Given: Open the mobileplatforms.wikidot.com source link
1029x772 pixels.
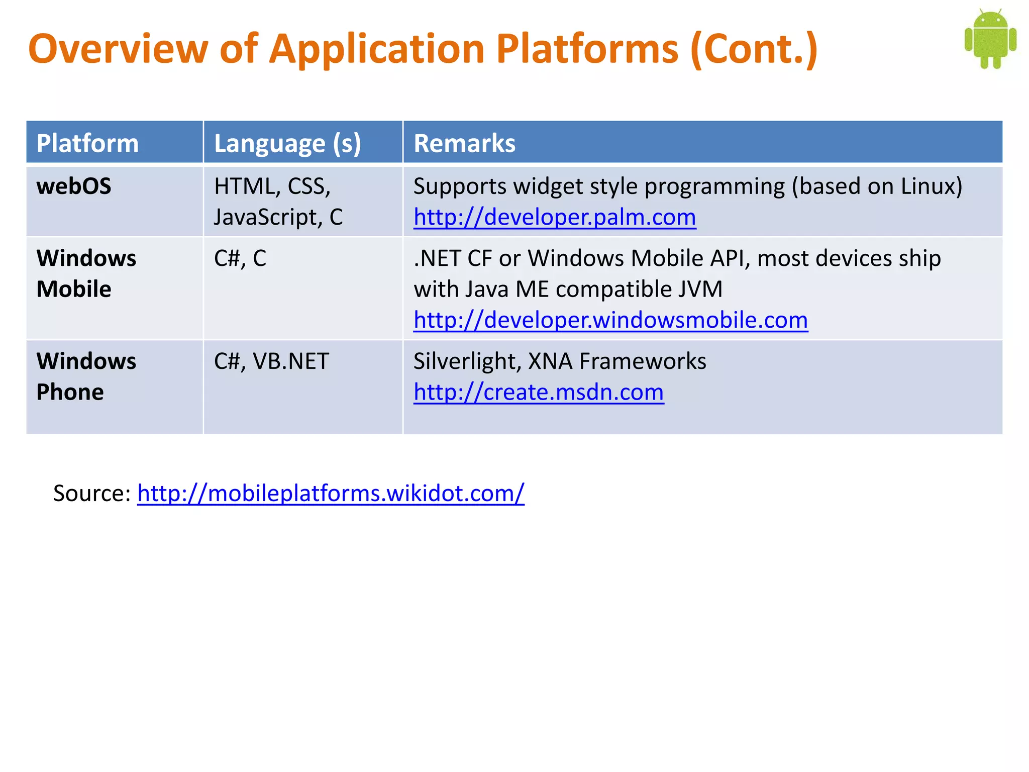Looking at the screenshot, I should [x=331, y=493].
